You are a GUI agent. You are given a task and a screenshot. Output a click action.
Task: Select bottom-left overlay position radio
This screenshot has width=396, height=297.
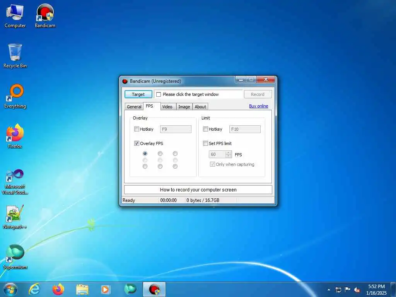pyautogui.click(x=145, y=166)
